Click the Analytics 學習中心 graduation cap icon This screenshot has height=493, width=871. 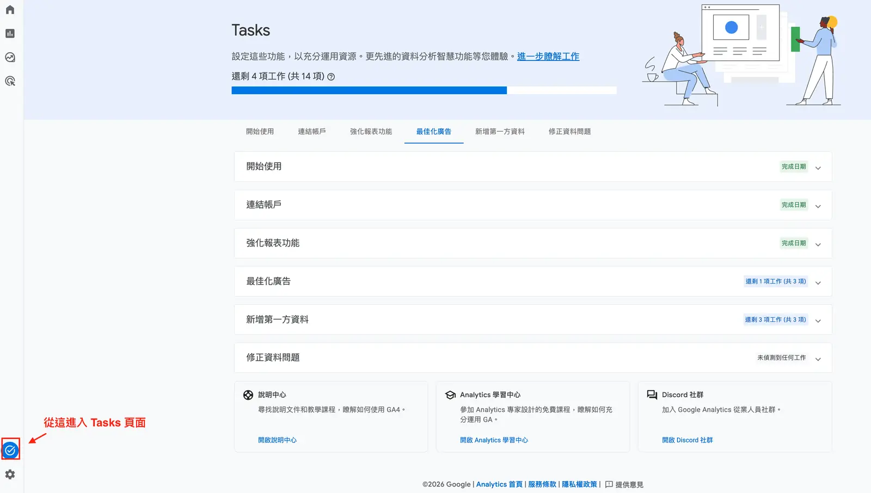click(450, 395)
